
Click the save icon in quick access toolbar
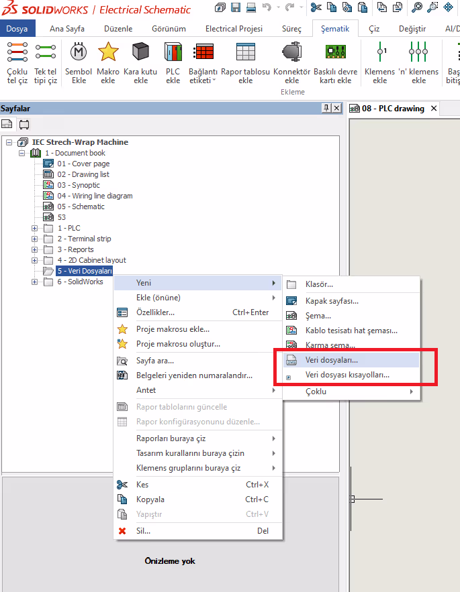(236, 7)
